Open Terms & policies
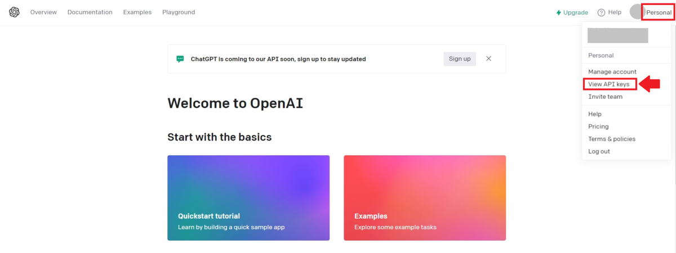This screenshot has height=253, width=676. tap(612, 139)
